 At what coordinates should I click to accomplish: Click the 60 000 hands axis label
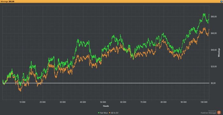[123, 102]
